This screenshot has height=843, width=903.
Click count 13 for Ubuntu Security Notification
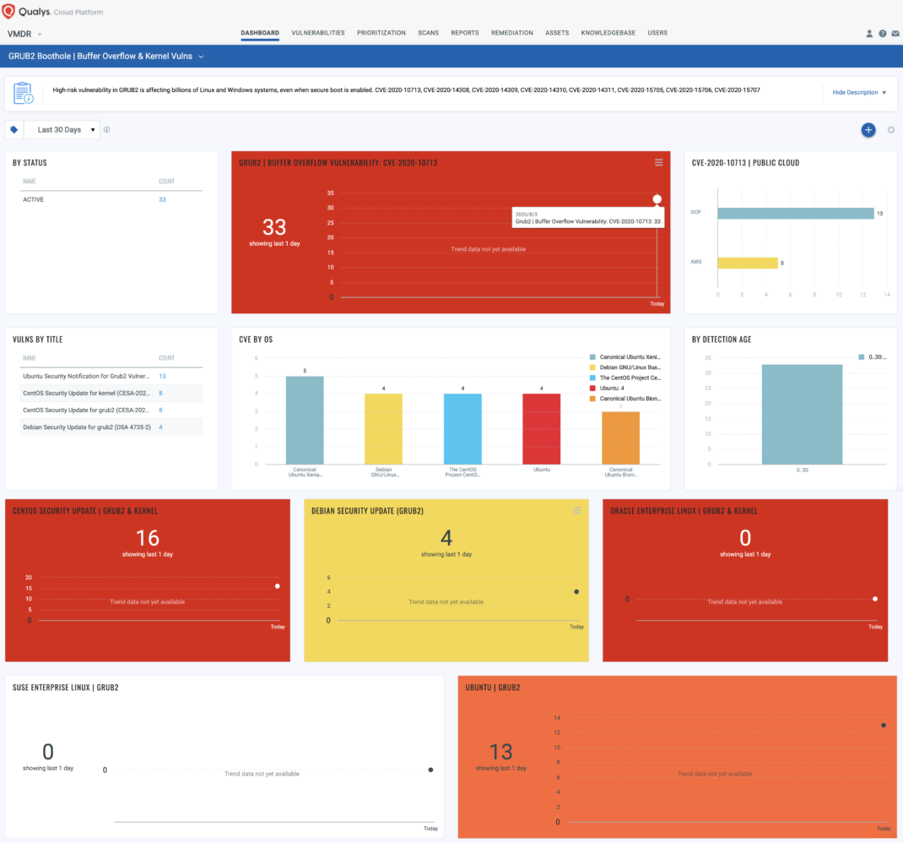pos(162,376)
